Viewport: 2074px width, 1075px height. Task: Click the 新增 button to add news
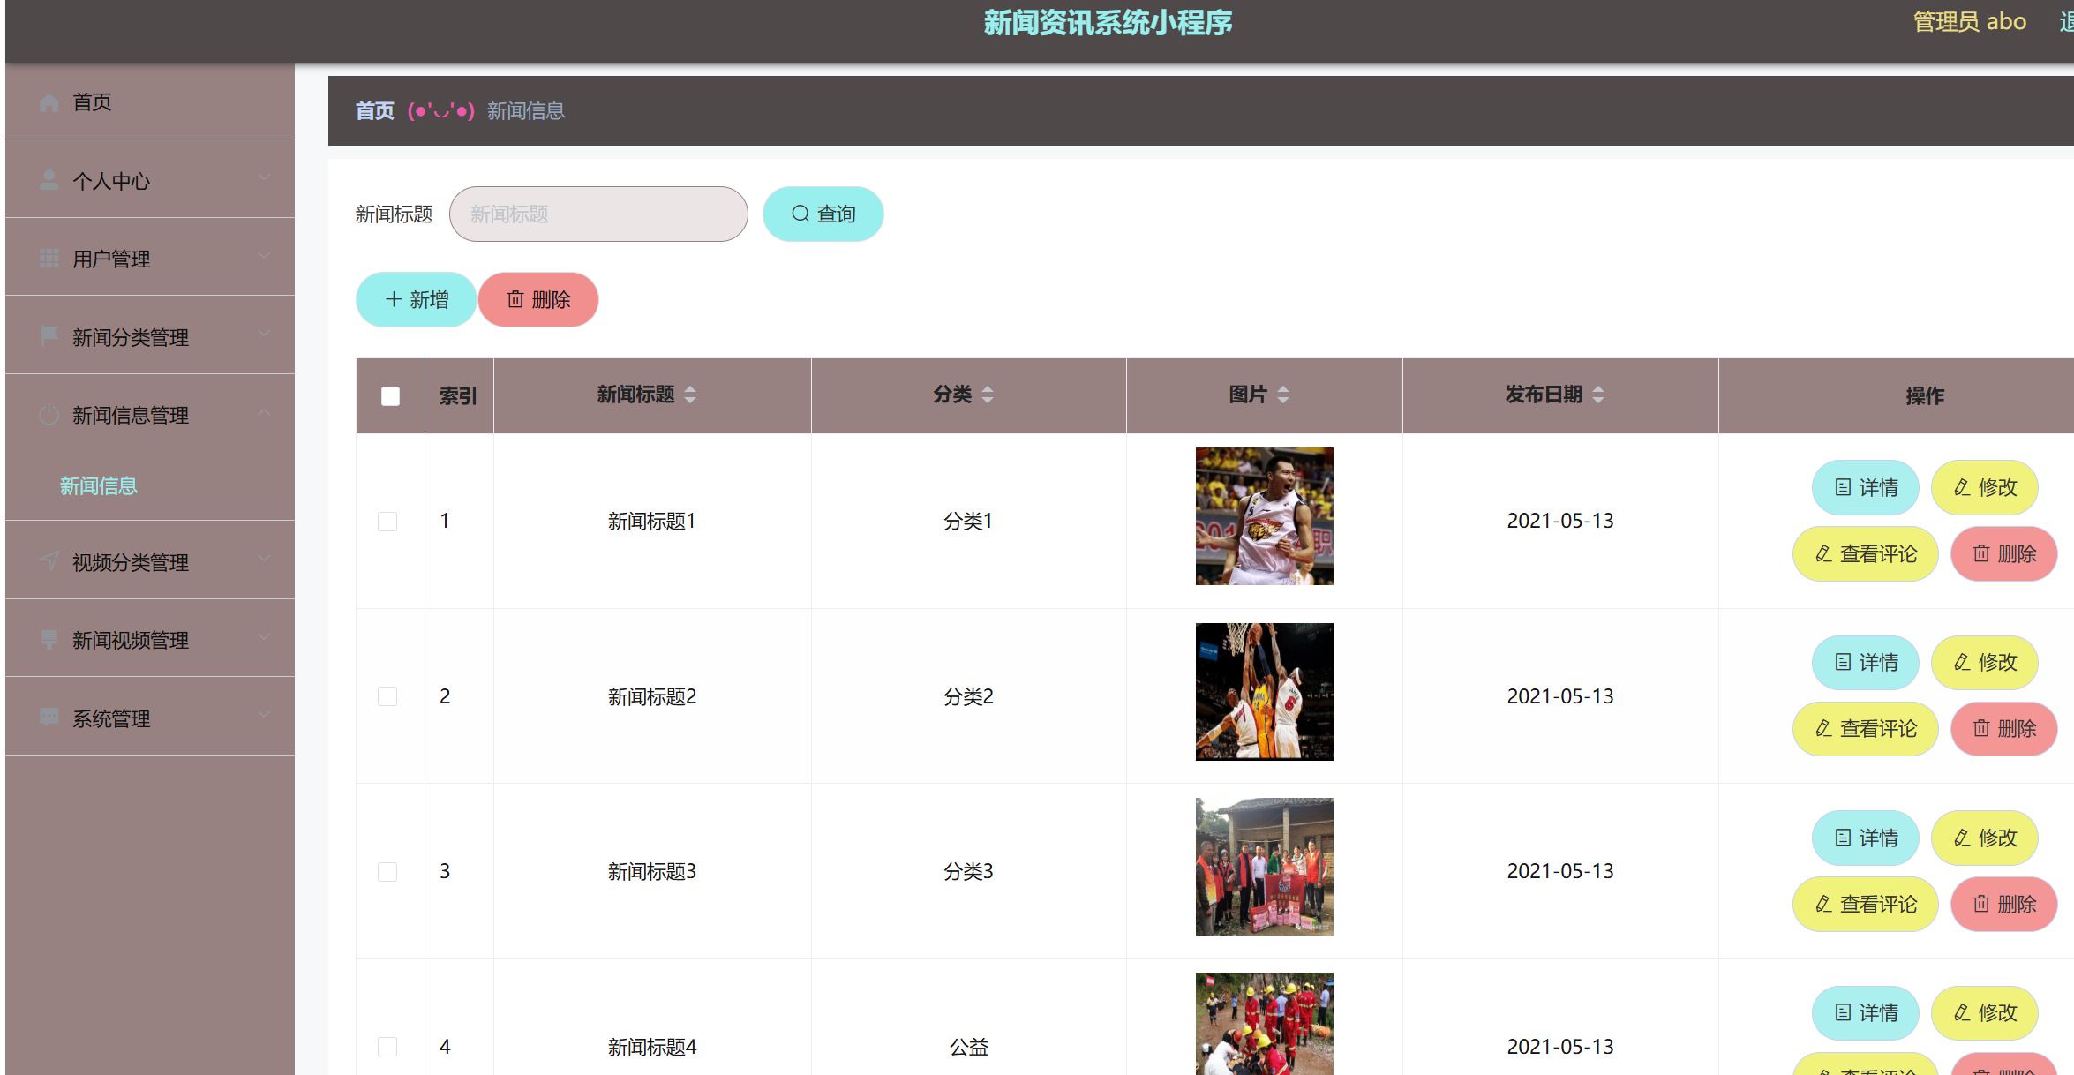click(416, 300)
